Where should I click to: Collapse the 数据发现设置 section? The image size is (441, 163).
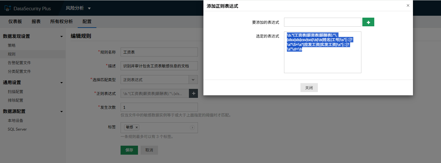[x=61, y=37]
